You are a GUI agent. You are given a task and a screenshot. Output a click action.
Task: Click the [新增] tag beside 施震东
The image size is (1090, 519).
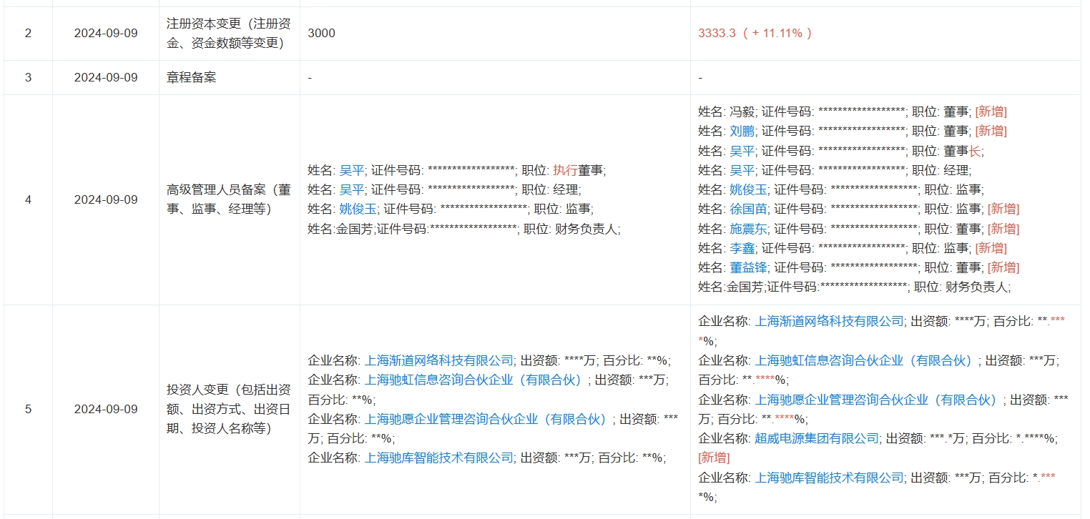click(1003, 229)
